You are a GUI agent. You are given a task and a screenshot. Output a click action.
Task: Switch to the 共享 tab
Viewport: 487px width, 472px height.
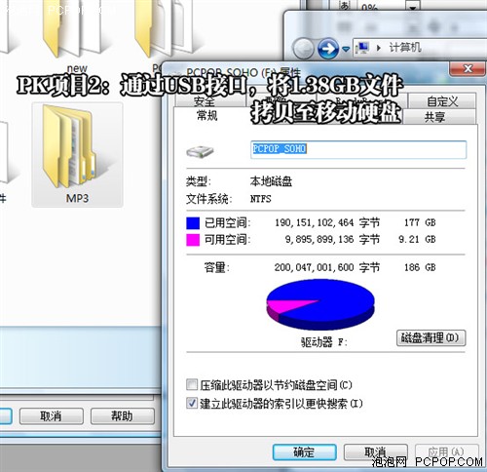(434, 117)
